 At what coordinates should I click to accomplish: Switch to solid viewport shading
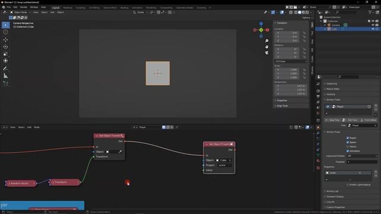point(299,12)
